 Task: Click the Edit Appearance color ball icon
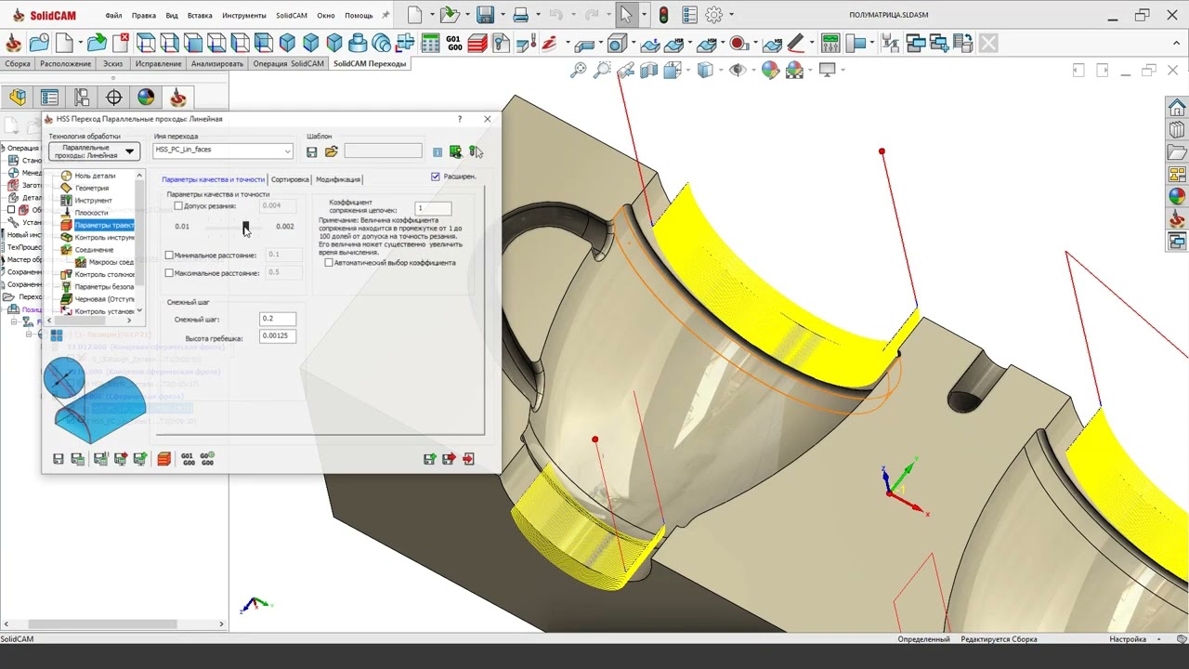point(770,70)
